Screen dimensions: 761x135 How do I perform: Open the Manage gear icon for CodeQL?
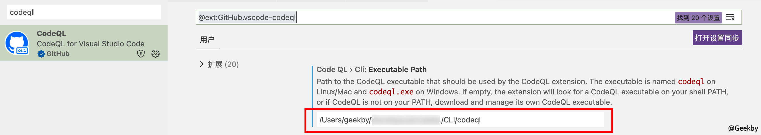coord(156,54)
